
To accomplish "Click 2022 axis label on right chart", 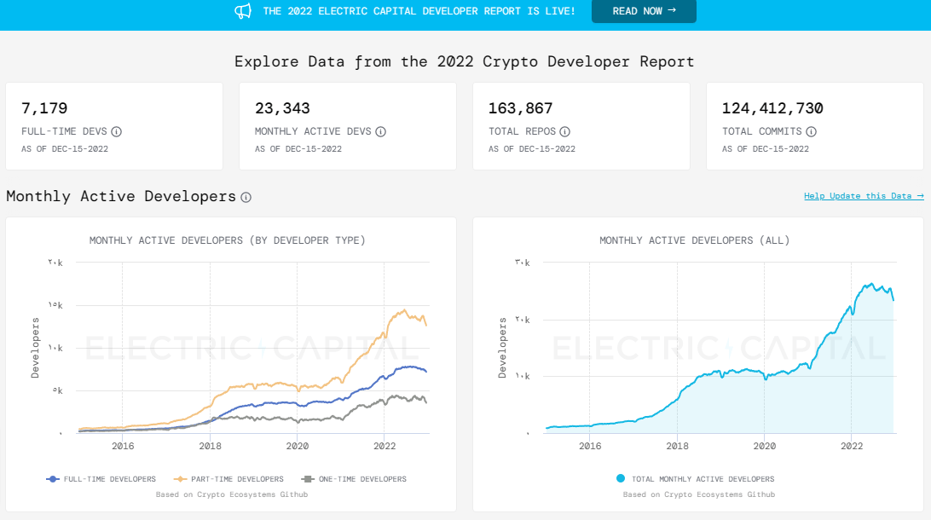I will click(852, 446).
